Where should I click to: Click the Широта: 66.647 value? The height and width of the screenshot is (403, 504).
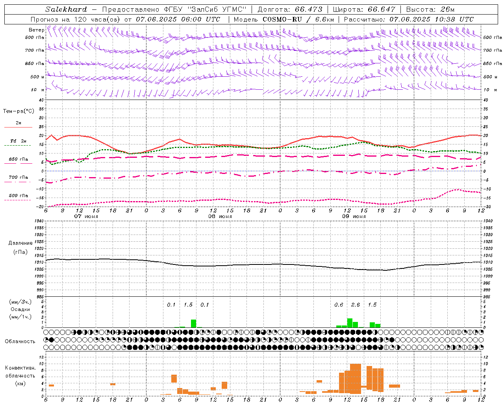click(364, 9)
